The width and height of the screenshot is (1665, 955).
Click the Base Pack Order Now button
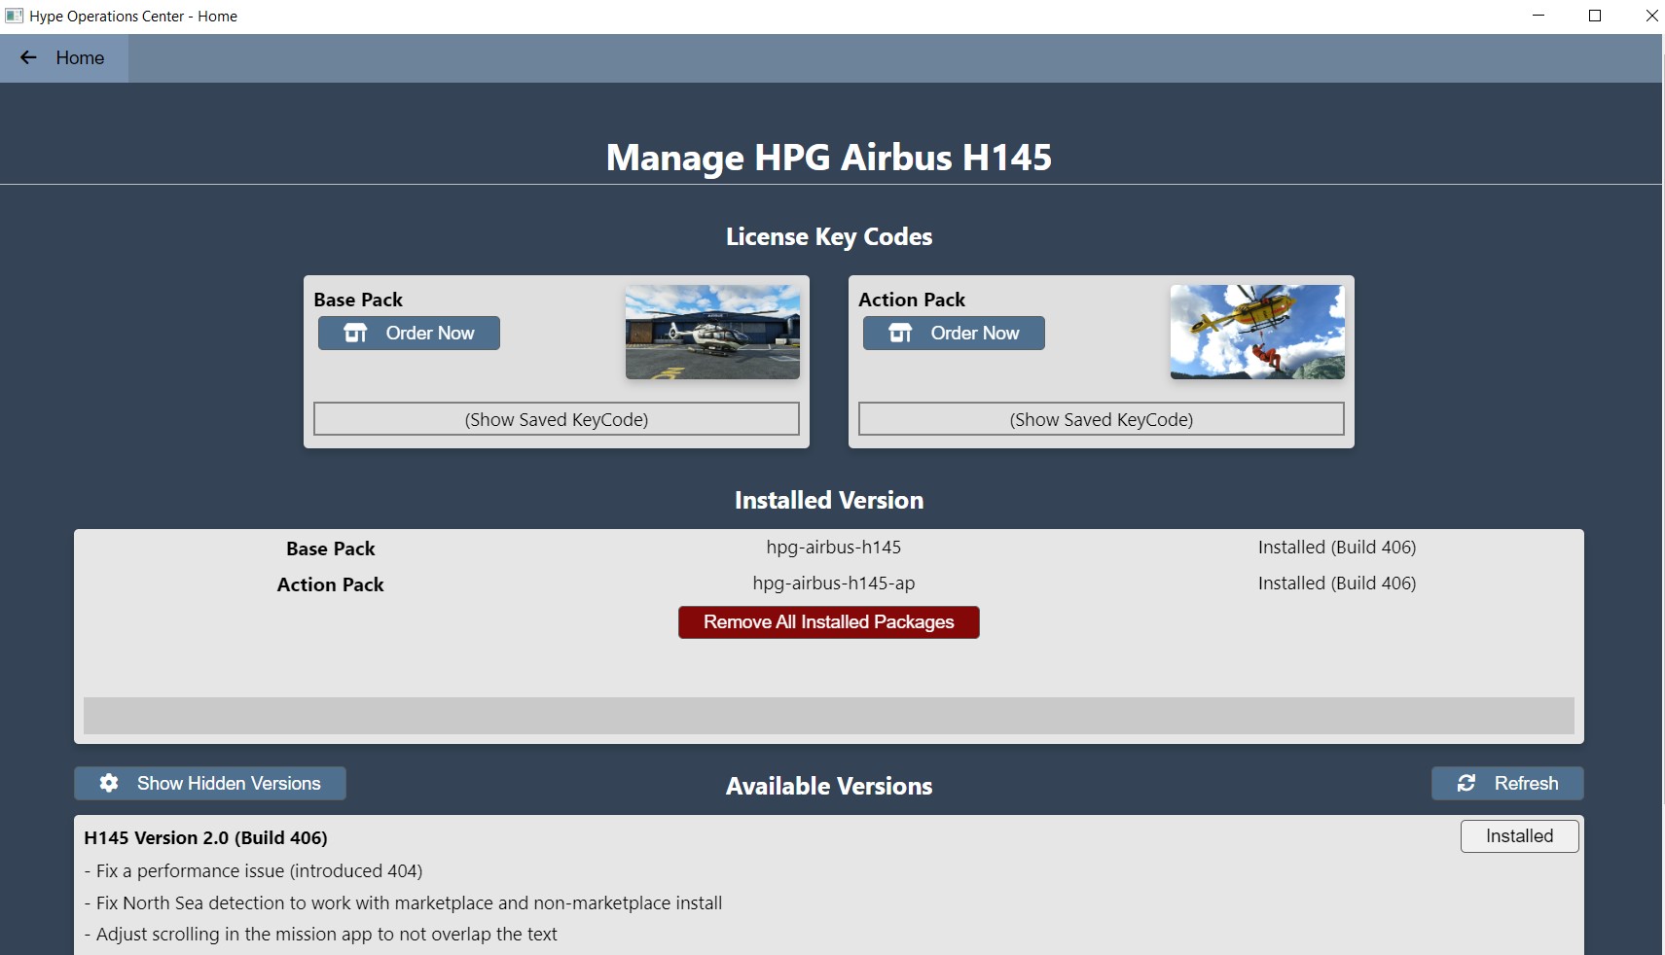click(x=409, y=333)
